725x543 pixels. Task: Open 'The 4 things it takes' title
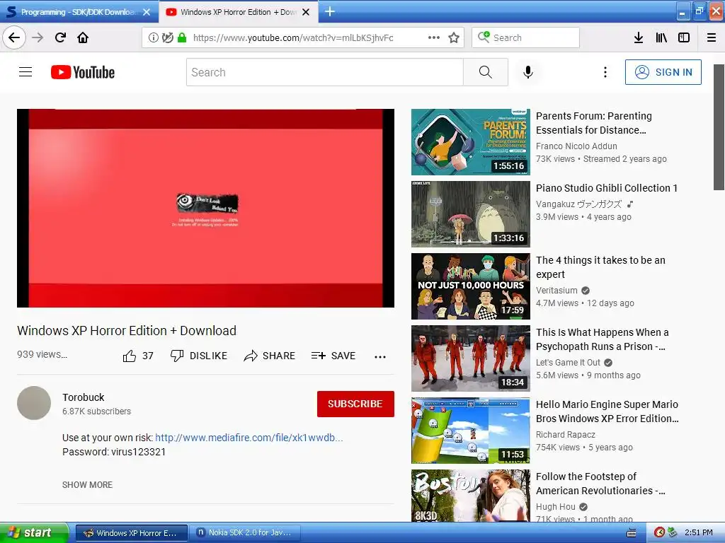click(x=600, y=267)
